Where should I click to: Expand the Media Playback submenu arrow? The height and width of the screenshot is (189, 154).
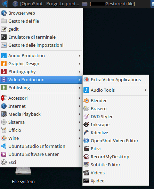point(80,114)
